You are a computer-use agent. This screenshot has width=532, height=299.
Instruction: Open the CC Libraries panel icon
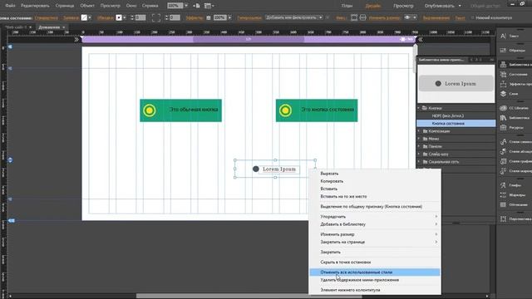click(x=503, y=108)
